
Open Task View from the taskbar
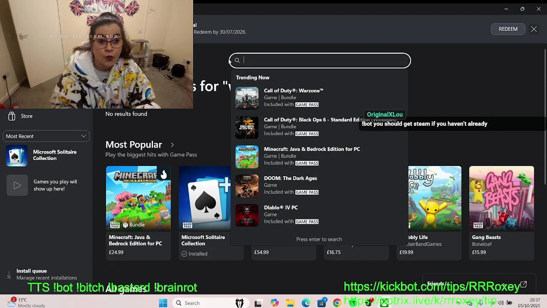(x=258, y=303)
